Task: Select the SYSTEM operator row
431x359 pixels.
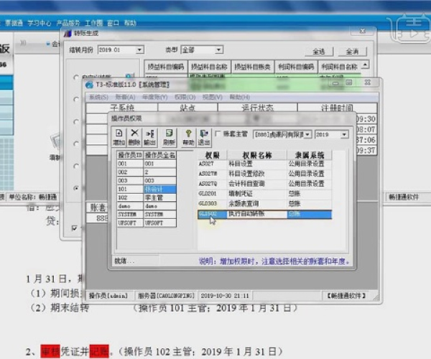Action: [147, 215]
